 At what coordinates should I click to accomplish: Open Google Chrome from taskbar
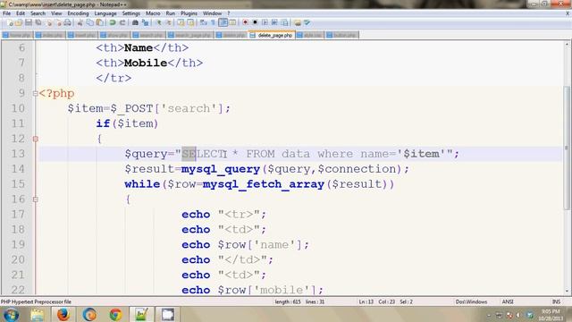(115, 314)
